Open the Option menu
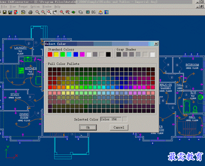Image resolution: width=205 pixels, height=166 pixels. (x=35, y=7)
